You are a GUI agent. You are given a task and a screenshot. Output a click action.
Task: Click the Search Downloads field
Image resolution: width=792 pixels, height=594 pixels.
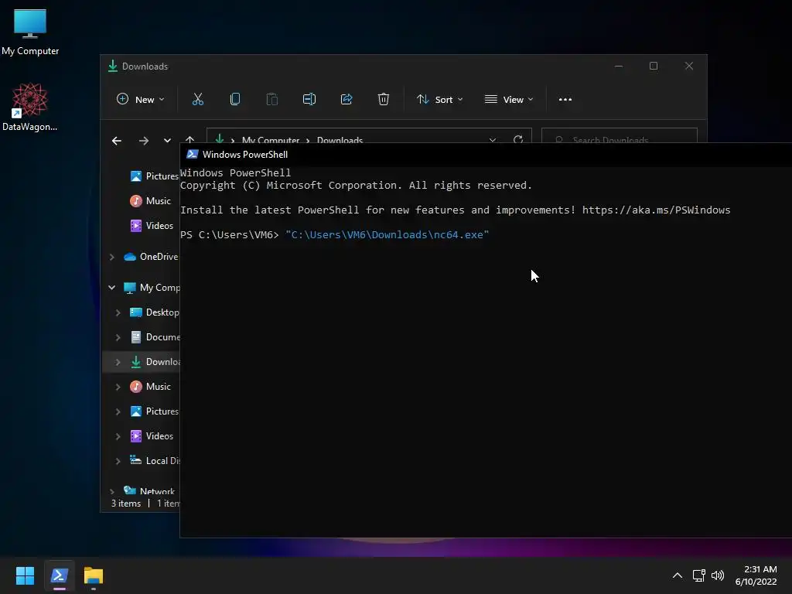pyautogui.click(x=620, y=136)
